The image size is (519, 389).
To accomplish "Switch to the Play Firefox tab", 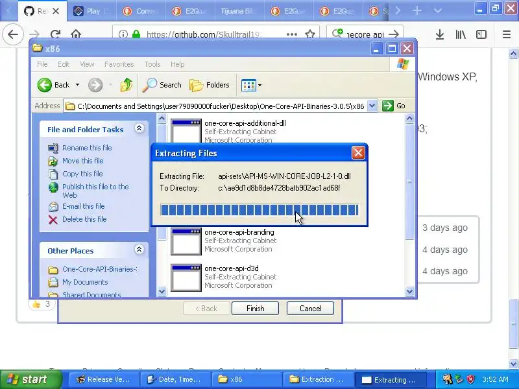I will (91, 11).
